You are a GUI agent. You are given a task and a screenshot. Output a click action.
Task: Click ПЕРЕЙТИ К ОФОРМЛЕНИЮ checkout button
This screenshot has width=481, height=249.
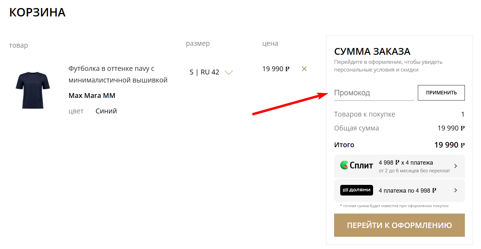[x=399, y=225]
